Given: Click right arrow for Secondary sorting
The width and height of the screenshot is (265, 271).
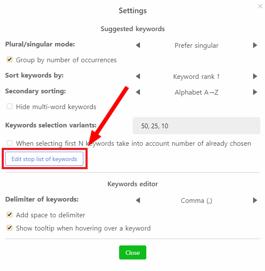Looking at the screenshot, I should pos(255,92).
